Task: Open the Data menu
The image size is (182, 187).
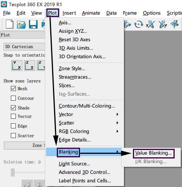Action: coord(111,13)
